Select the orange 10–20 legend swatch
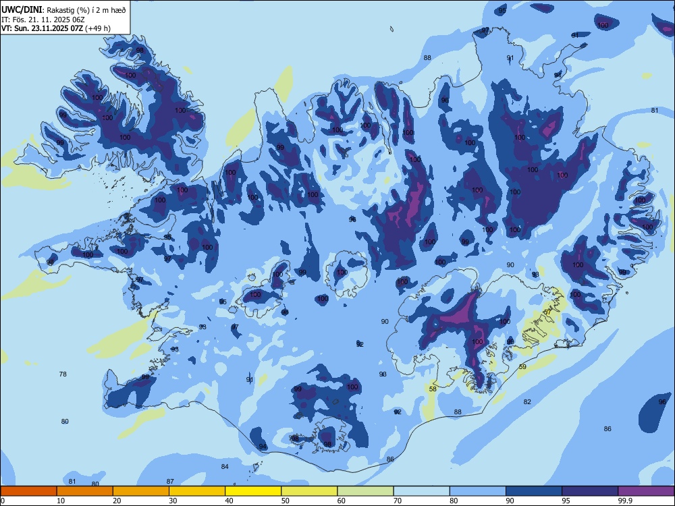Screen dimensions: 675x506 [85, 491]
